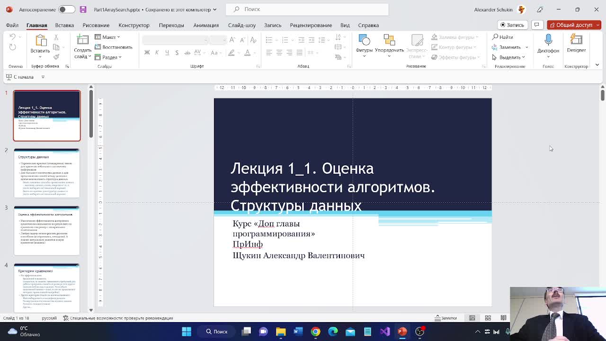Select slide 2 thumbnail Структуры данных
This screenshot has height=341, width=606.
(47, 173)
